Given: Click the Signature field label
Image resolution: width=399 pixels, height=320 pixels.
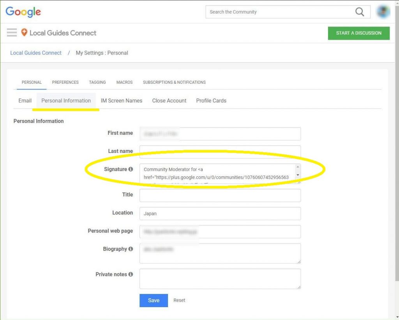Looking at the screenshot, I should (x=115, y=169).
